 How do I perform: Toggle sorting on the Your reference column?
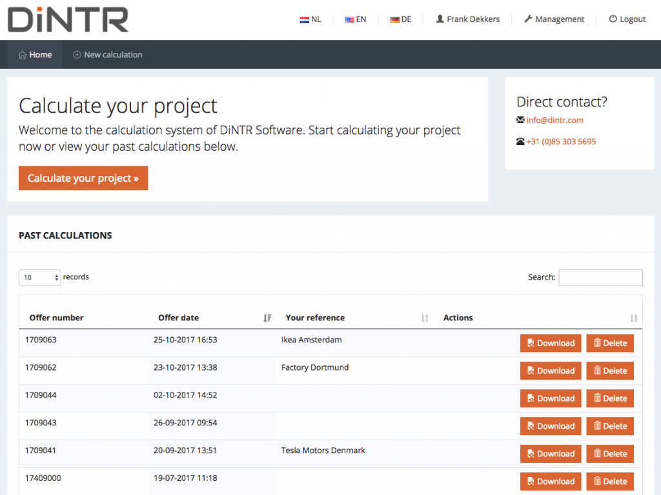coord(424,318)
